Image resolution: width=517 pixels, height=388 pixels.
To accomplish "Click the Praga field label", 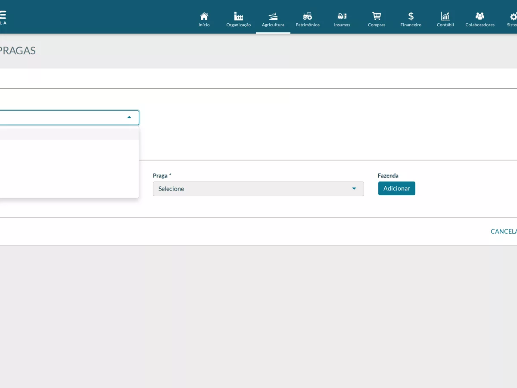I will [162, 175].
